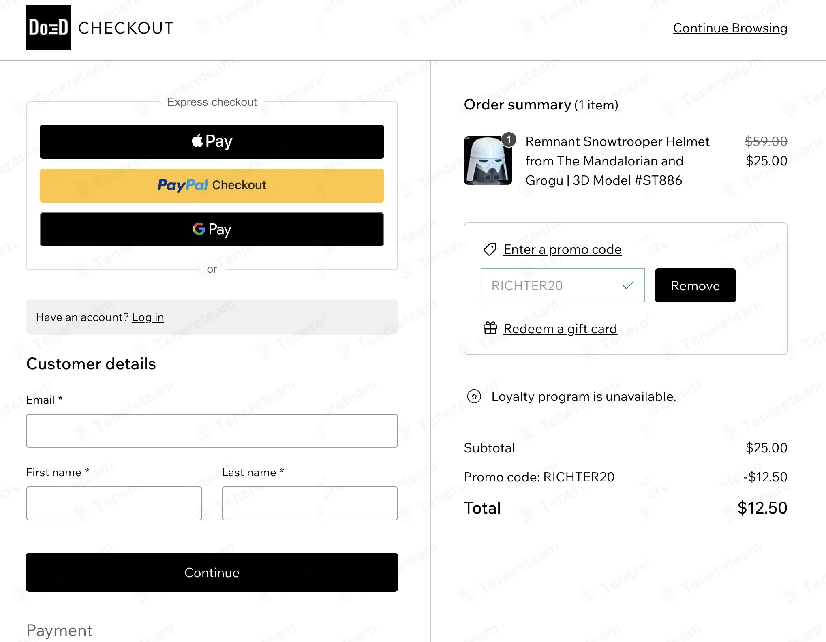Focus the RICHTER20 promo code field
This screenshot has height=642, width=826.
[x=563, y=285]
